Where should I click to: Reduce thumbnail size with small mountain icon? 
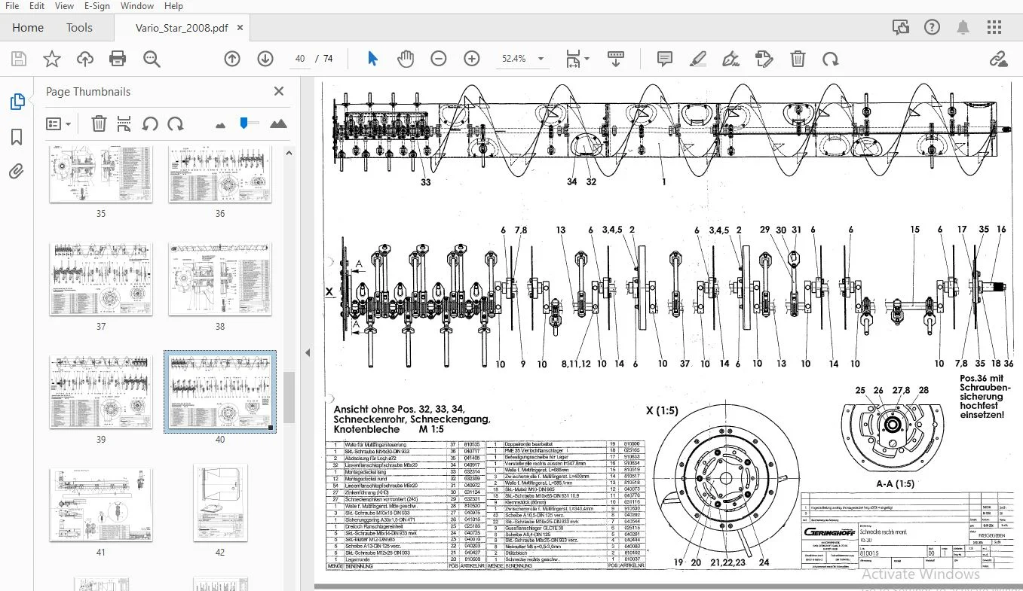tap(220, 124)
